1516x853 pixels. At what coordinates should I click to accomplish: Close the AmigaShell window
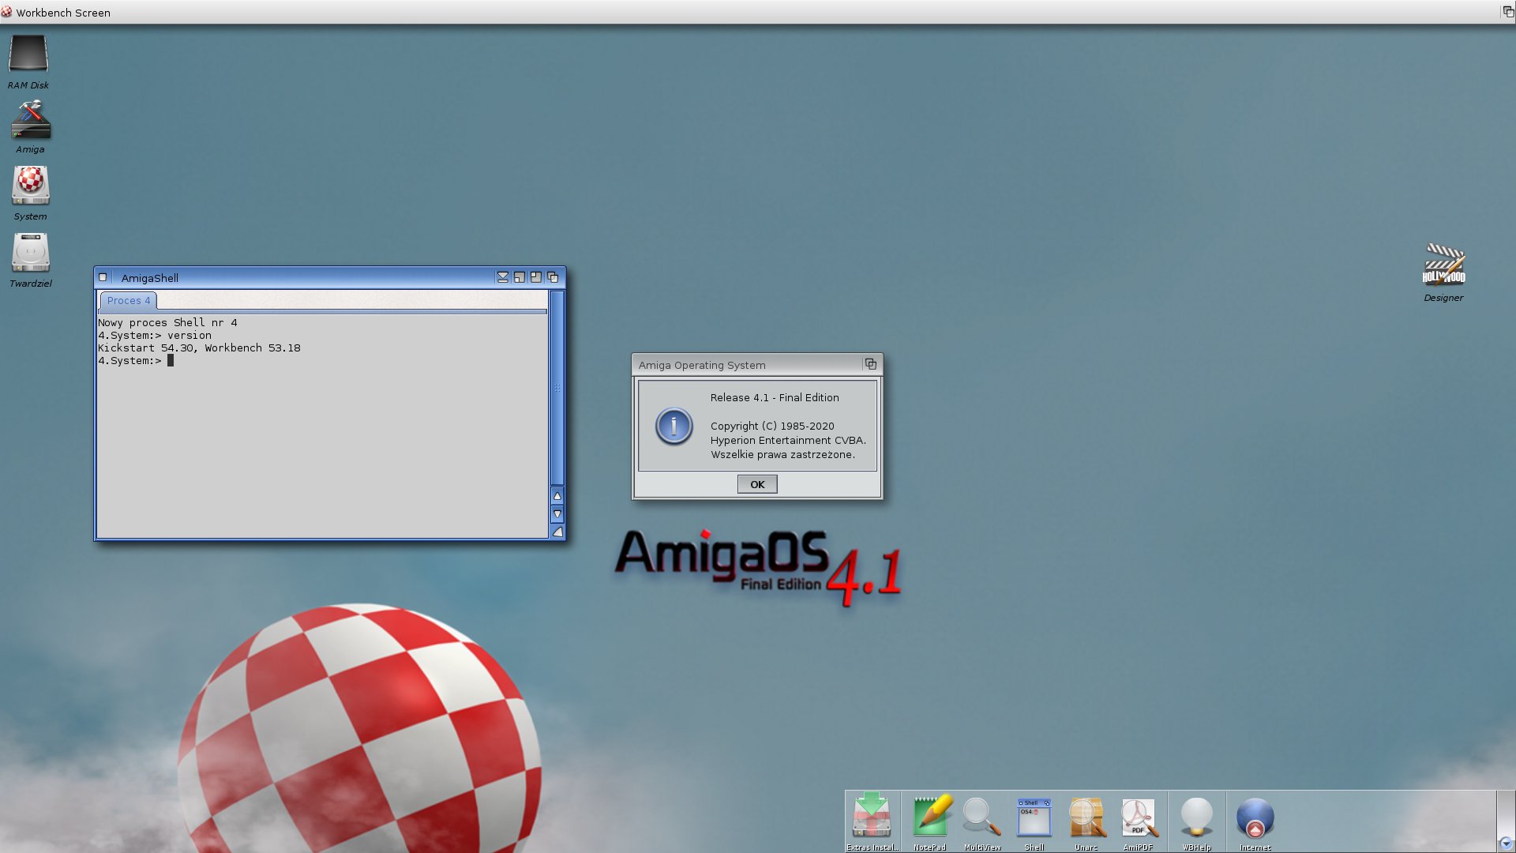point(103,277)
